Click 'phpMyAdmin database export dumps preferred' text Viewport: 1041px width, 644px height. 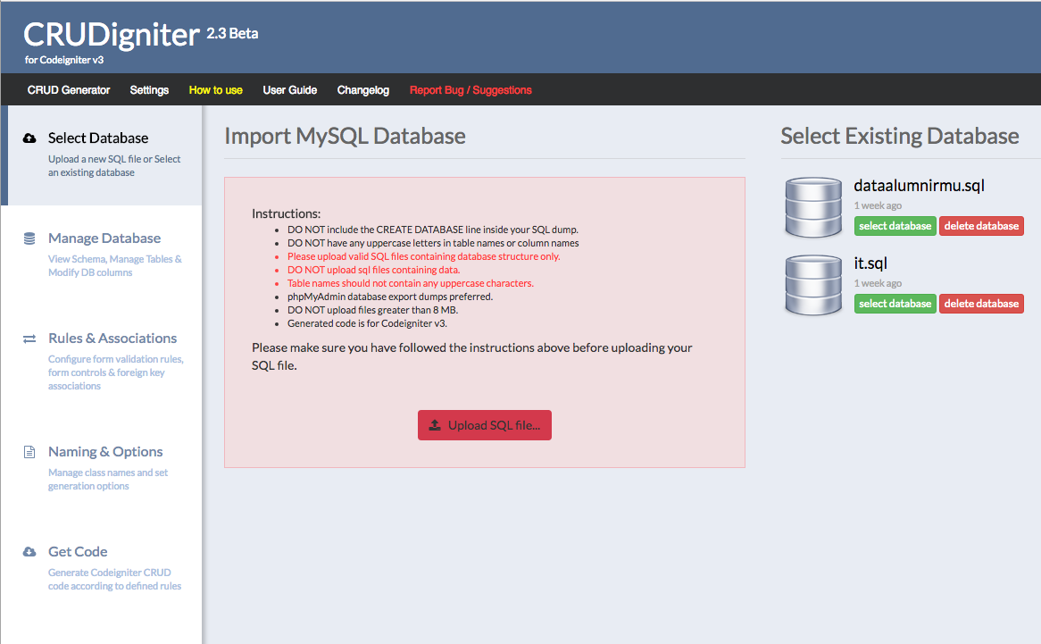(390, 297)
